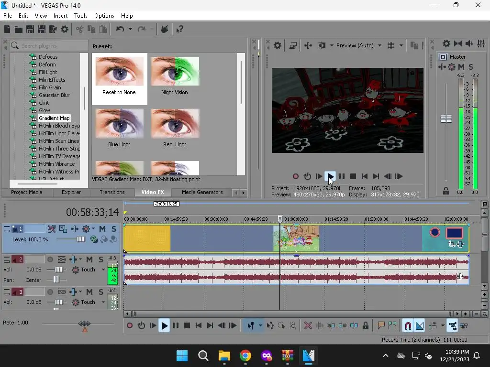Click the Delete red X icon
The width and height of the screenshot is (490, 367).
308,326
